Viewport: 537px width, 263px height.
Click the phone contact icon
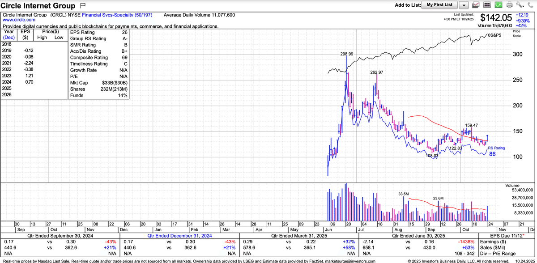click(x=531, y=5)
